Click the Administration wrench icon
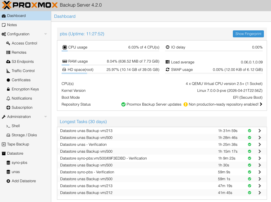 [4, 117]
